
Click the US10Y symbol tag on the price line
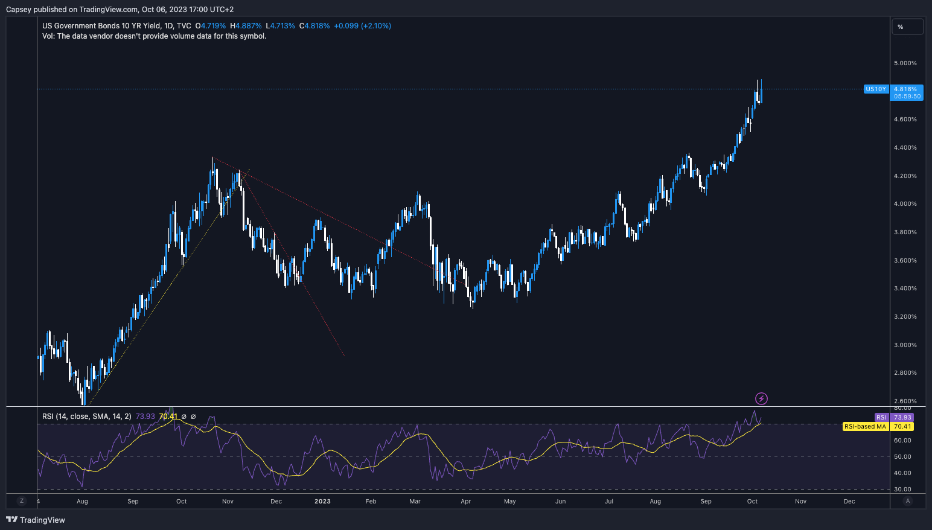click(875, 89)
